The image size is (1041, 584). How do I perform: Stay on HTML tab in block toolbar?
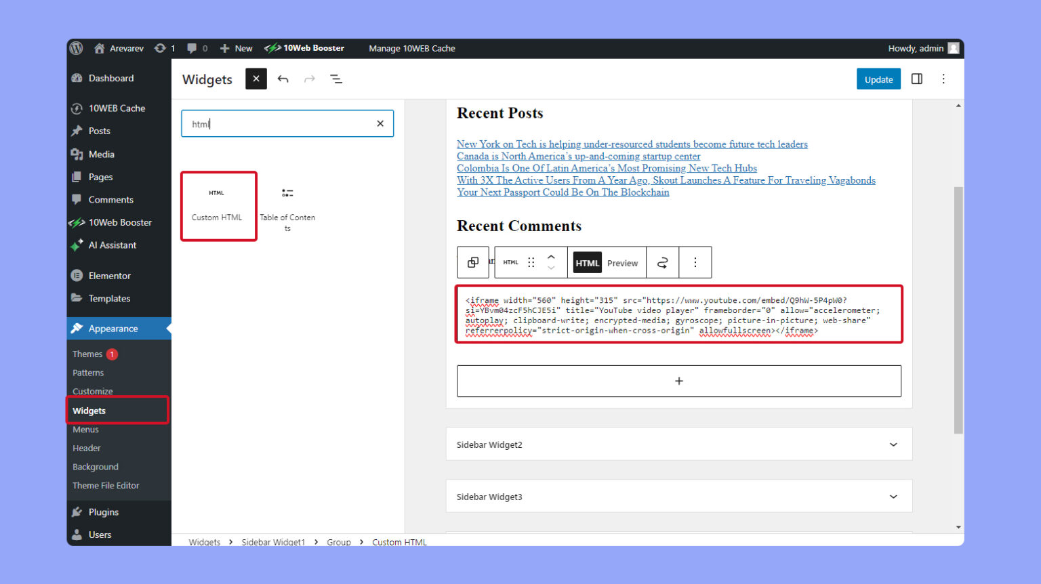(587, 263)
